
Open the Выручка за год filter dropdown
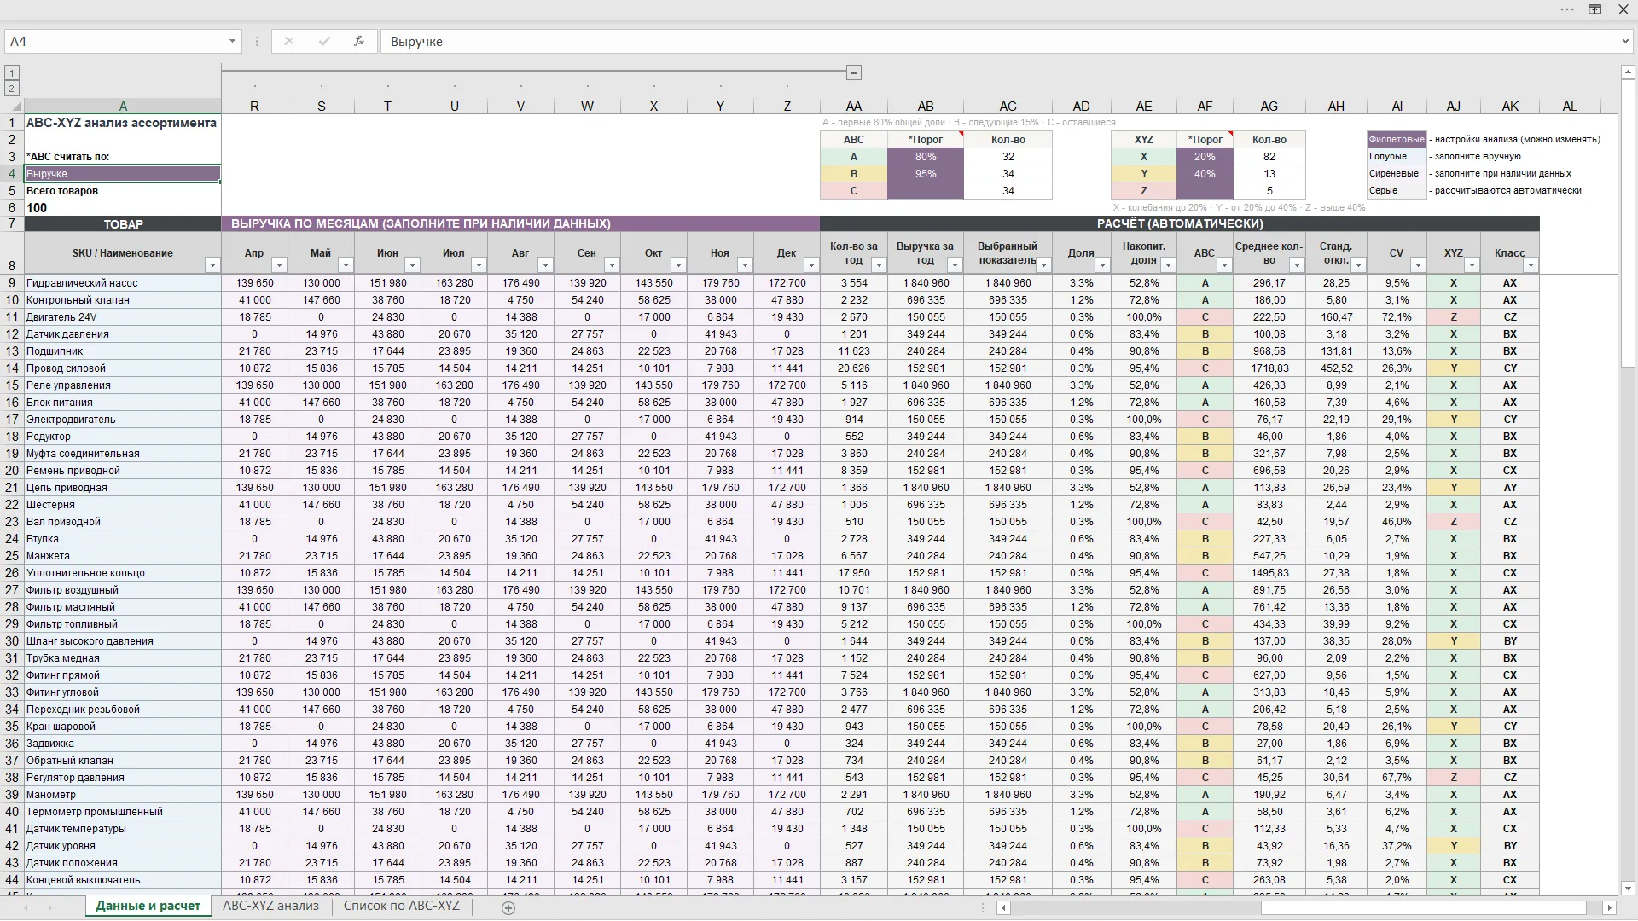tap(955, 265)
